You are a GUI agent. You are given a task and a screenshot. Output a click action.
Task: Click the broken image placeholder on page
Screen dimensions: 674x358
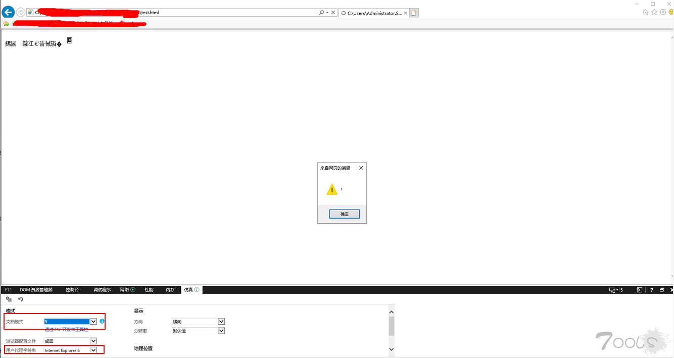[x=70, y=40]
